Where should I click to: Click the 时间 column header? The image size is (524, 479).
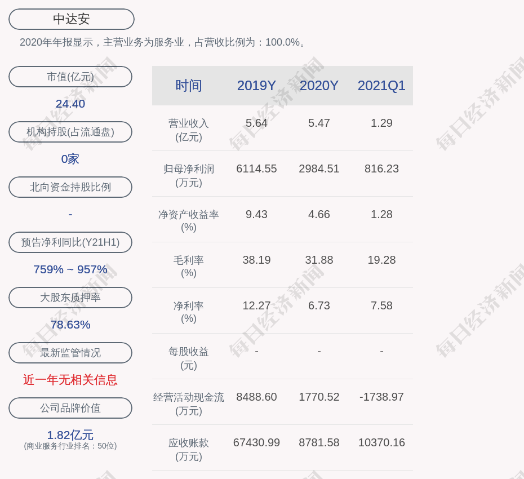pos(189,86)
